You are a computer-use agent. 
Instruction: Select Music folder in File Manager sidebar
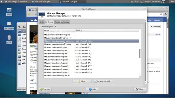pos(22,56)
